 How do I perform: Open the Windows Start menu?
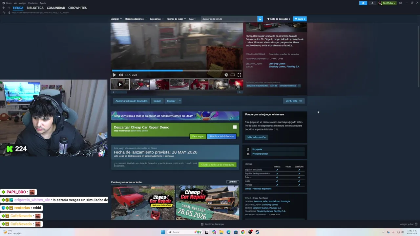(x=163, y=232)
